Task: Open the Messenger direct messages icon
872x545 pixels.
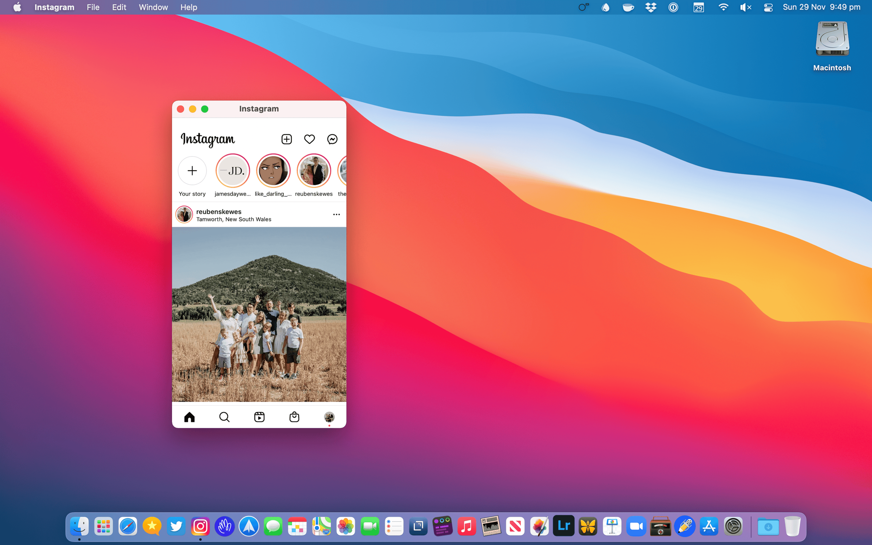Action: 332,139
